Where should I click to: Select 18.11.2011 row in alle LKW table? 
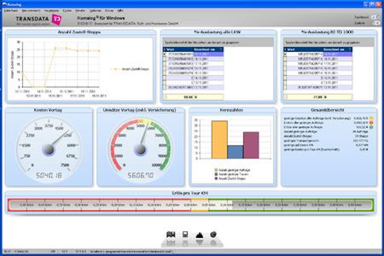pos(193,59)
